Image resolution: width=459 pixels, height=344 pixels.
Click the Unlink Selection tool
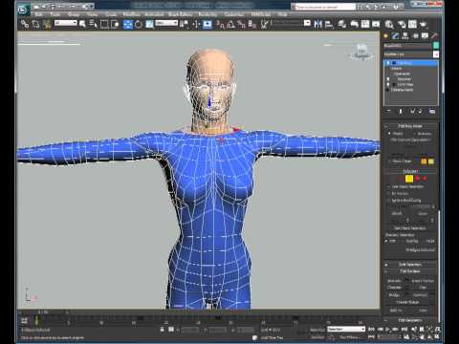(35, 24)
